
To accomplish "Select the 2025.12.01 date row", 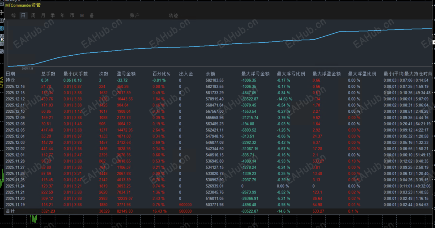I will tap(15, 155).
